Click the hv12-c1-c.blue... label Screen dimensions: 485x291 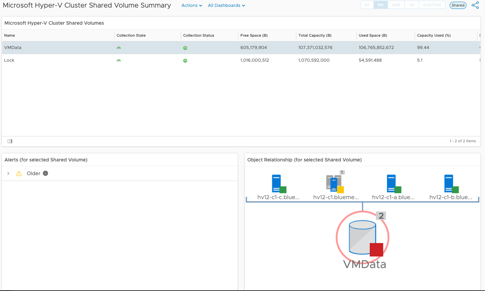279,197
